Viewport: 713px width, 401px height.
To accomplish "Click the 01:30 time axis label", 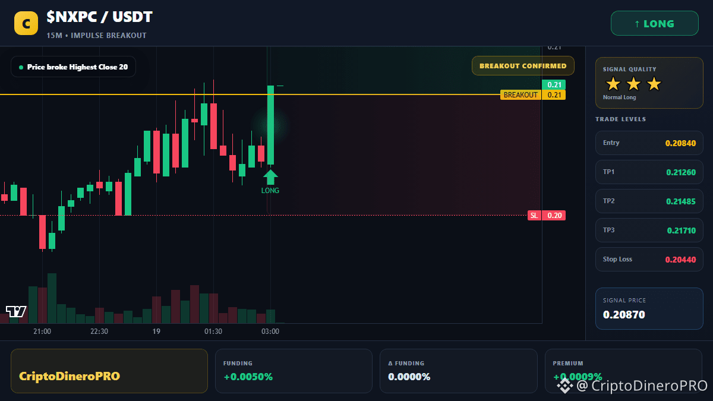I will pyautogui.click(x=213, y=331).
